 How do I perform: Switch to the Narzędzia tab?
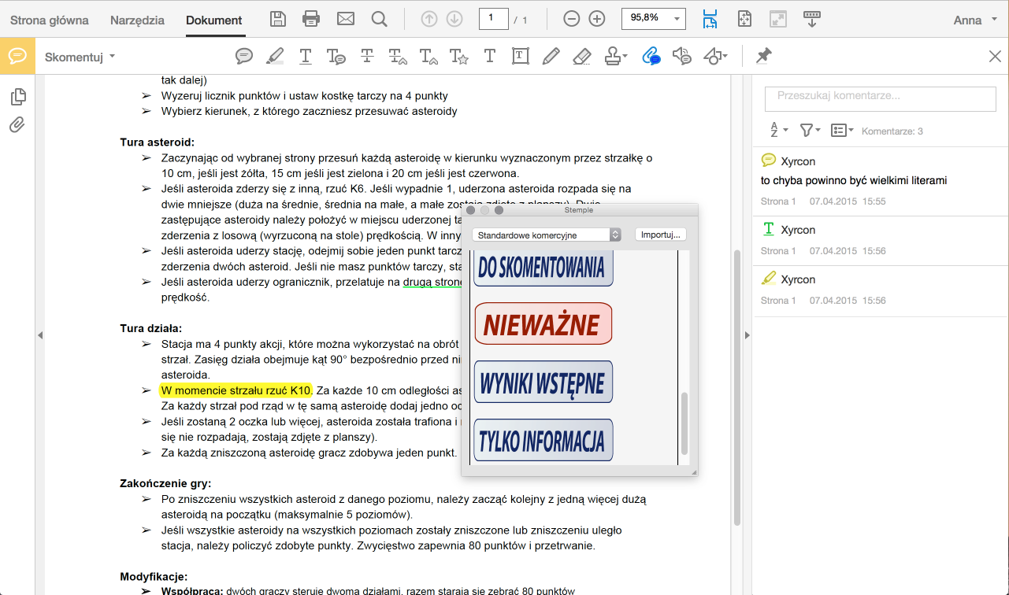click(x=137, y=20)
